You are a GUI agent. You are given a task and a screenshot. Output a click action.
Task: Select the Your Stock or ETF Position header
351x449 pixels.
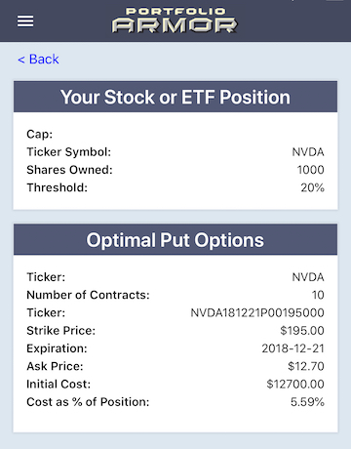175,97
